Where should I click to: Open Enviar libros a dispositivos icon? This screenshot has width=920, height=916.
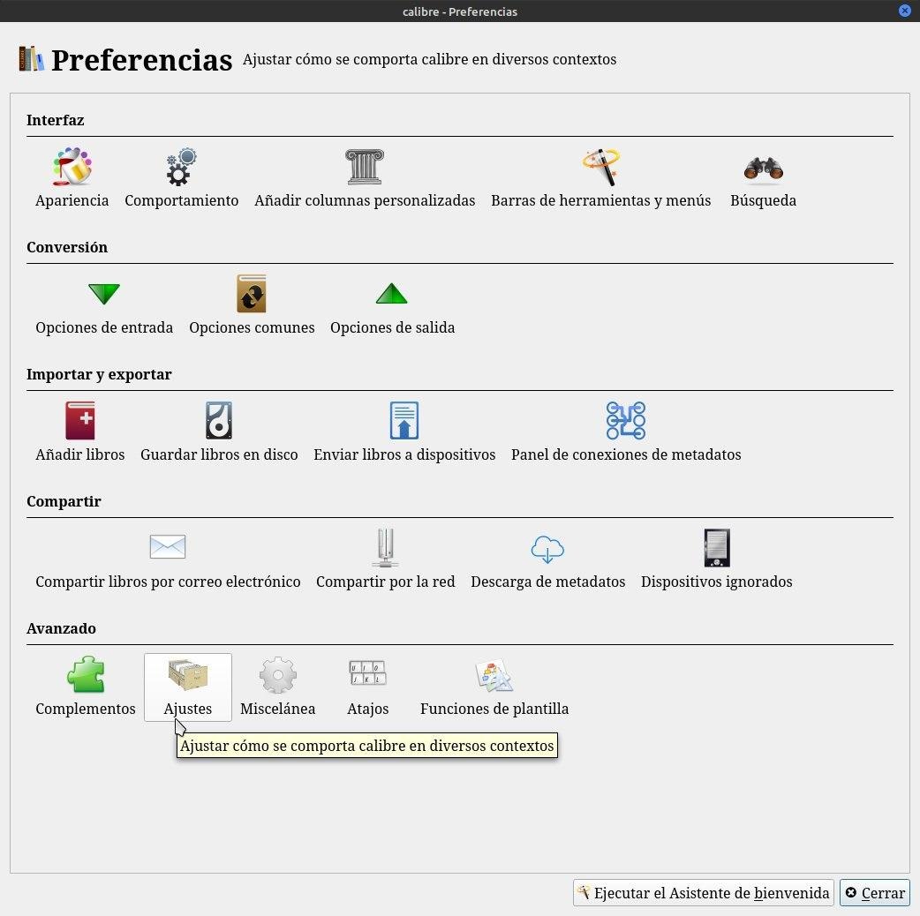tap(404, 420)
